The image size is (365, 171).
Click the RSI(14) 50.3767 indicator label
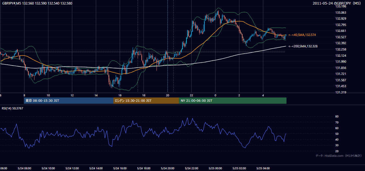click(13, 108)
